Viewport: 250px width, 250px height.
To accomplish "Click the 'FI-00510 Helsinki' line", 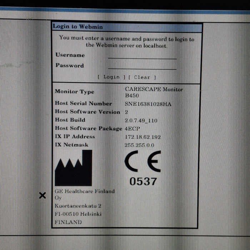I will coord(78,214).
